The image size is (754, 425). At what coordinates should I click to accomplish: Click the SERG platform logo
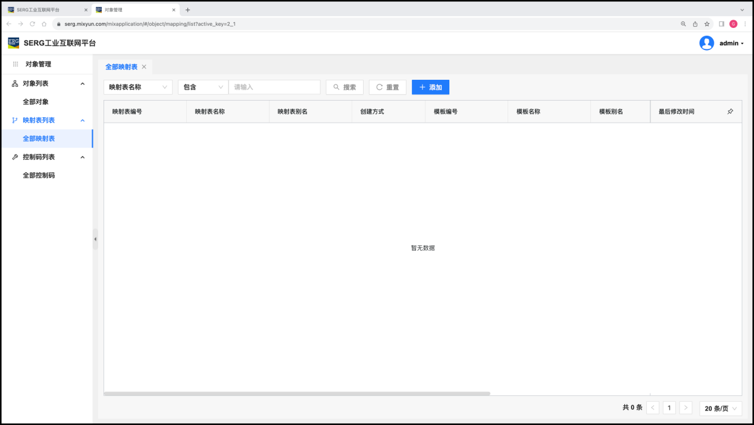pyautogui.click(x=13, y=43)
